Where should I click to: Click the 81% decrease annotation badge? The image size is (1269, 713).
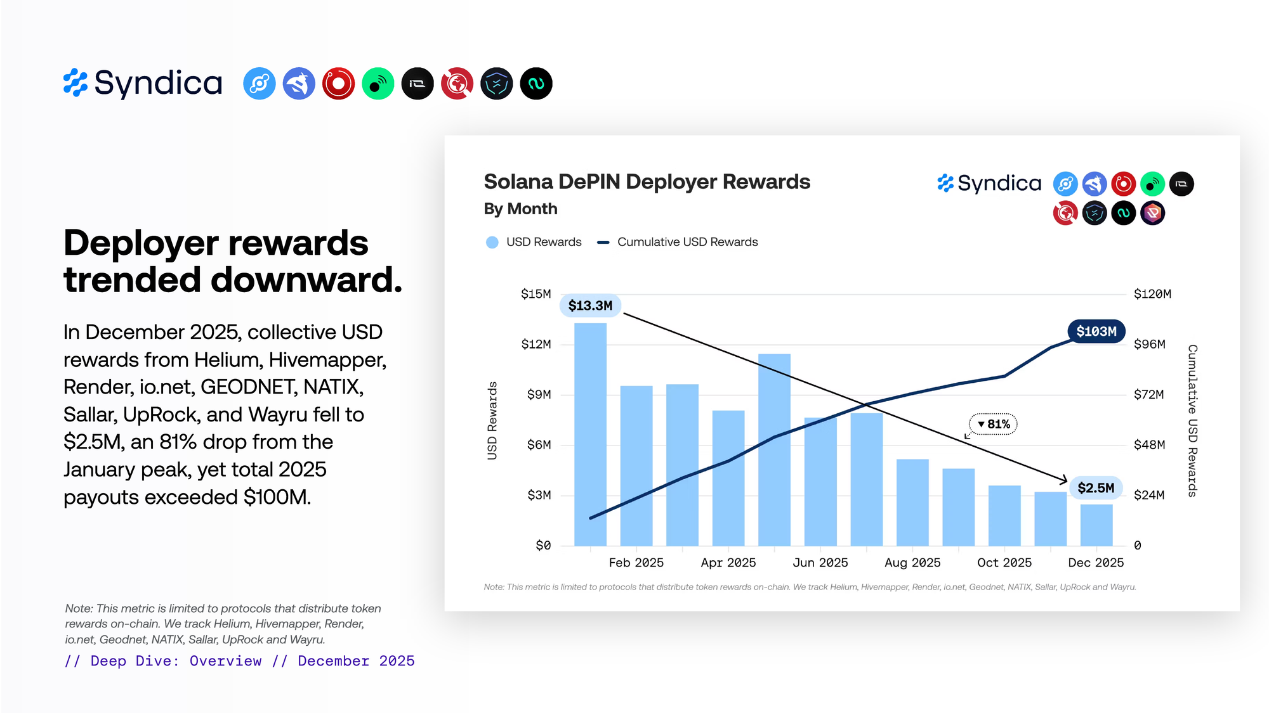click(993, 424)
